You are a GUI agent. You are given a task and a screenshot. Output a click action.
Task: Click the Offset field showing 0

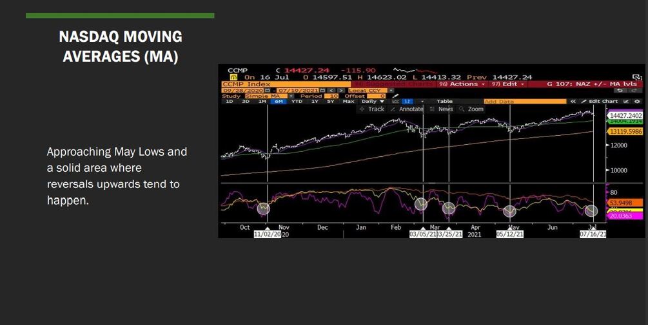click(x=376, y=96)
